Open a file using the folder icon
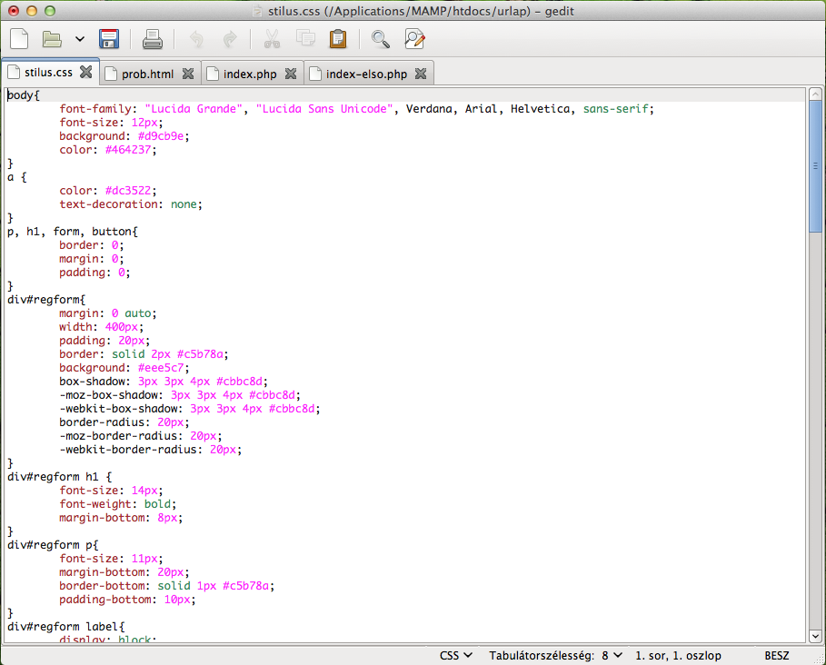826x665 pixels. [x=52, y=39]
